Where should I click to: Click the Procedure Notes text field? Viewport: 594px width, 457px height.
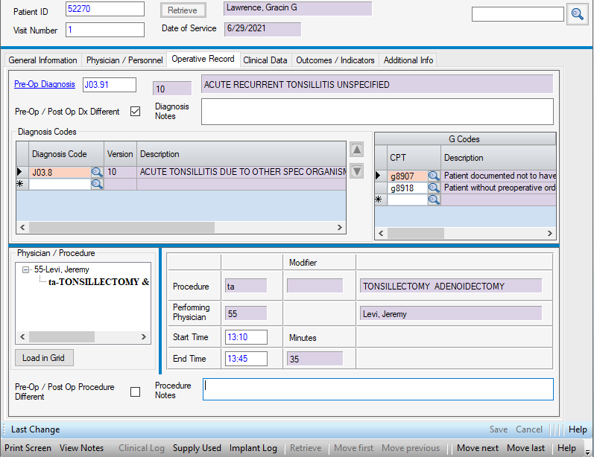pyautogui.click(x=378, y=389)
